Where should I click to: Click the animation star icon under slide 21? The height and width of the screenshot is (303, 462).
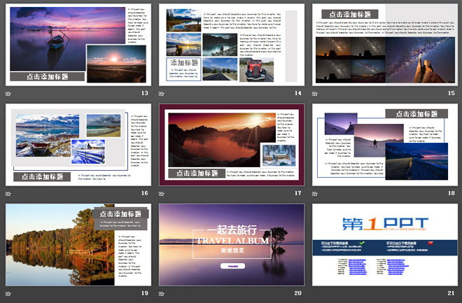tap(316, 293)
